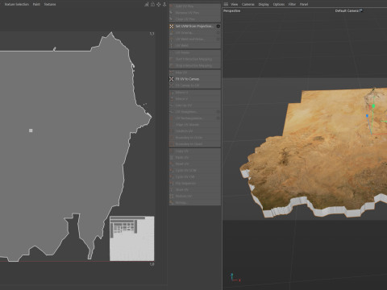
Task: Click the Boundary to Circle command
Action: (x=195, y=138)
